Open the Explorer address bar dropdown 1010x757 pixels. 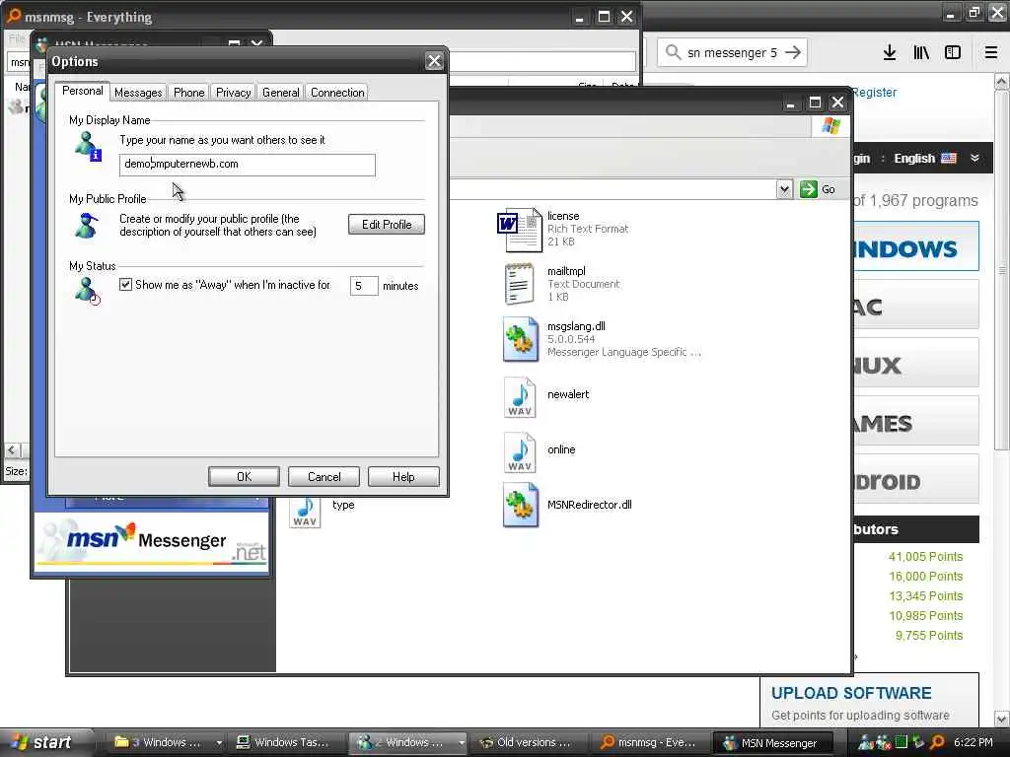point(784,189)
